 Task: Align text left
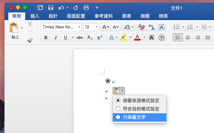[178, 37]
